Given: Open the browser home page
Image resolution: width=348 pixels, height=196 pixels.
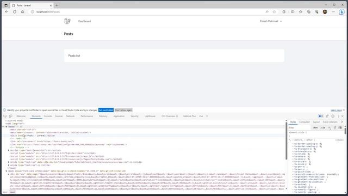Looking at the screenshot, I should (23, 12).
